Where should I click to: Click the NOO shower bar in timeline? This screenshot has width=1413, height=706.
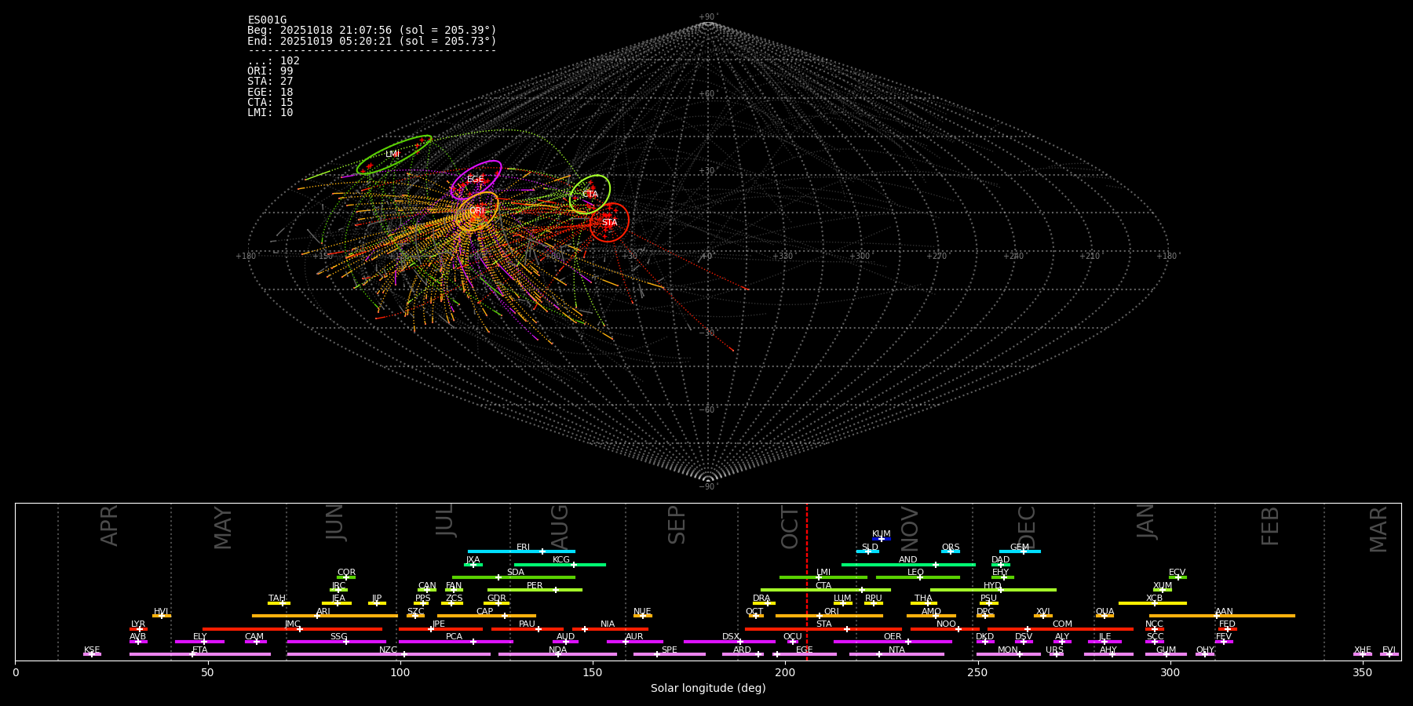945,629
